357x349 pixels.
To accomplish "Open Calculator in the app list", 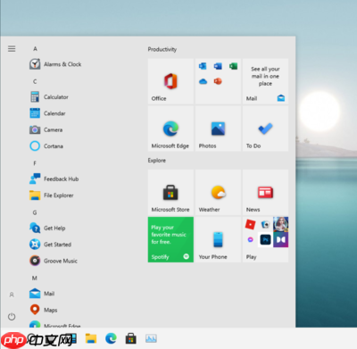I will click(x=49, y=97).
